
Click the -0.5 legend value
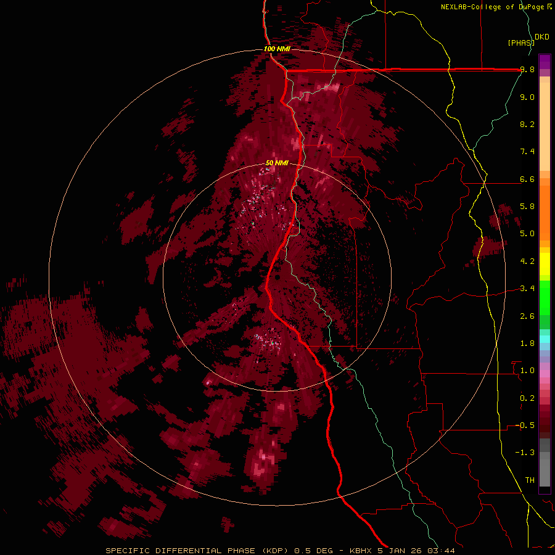click(525, 425)
